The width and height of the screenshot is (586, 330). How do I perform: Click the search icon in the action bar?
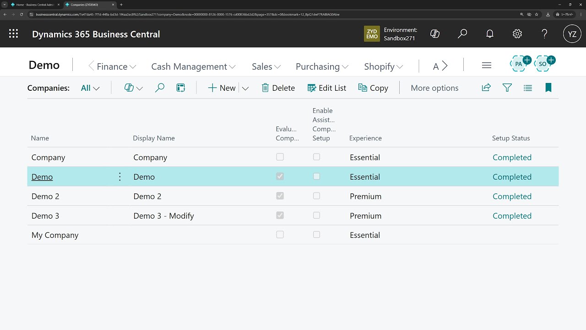159,88
